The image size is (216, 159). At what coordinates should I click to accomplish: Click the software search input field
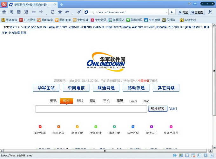click(91, 109)
